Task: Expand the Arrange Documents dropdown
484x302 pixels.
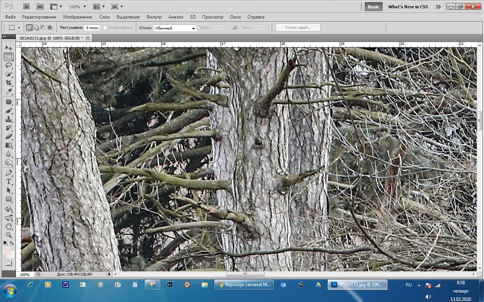Action: [99, 7]
